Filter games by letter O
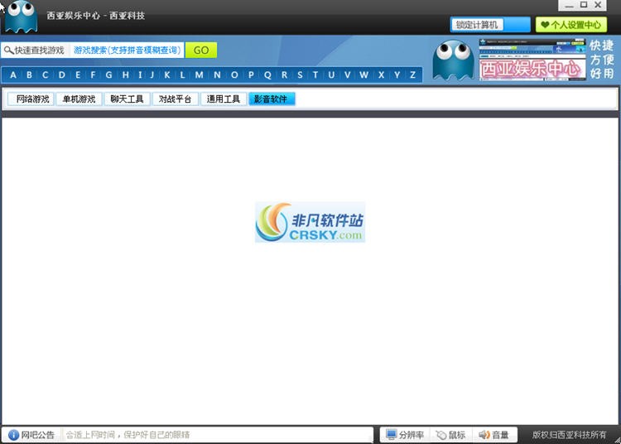 point(234,75)
